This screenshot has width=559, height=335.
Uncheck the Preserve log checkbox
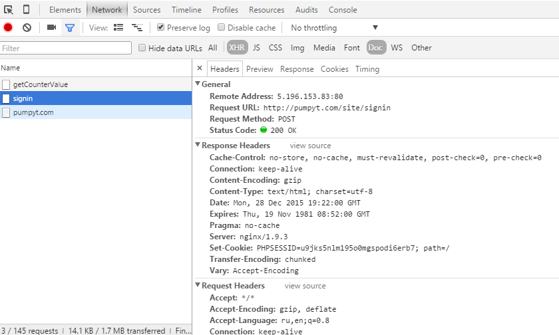click(160, 28)
